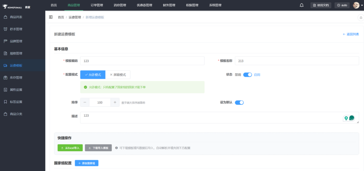Click the 品牌管理 flag icon
364x171 pixels.
(5, 41)
